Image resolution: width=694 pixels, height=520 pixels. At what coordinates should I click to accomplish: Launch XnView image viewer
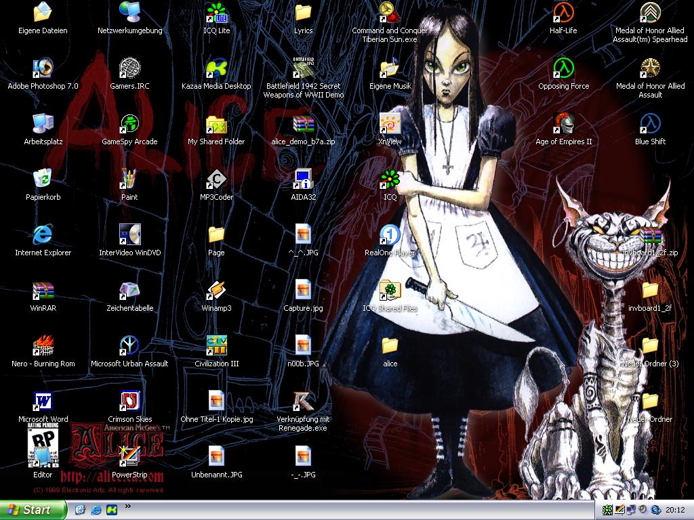[390, 124]
